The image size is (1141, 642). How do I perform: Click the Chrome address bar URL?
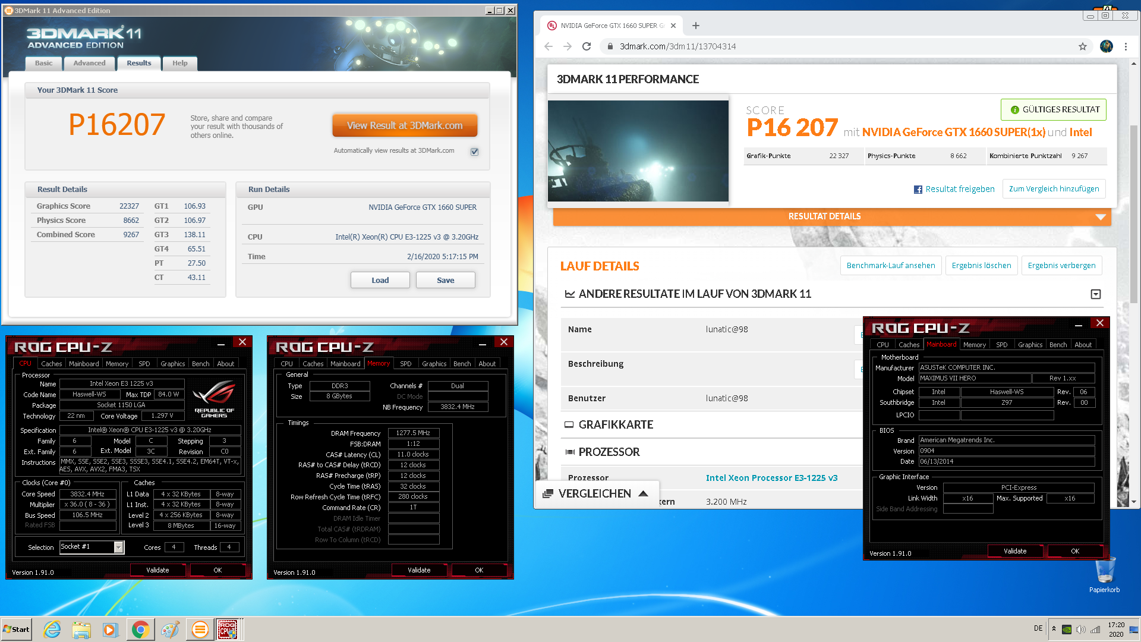coord(677,46)
